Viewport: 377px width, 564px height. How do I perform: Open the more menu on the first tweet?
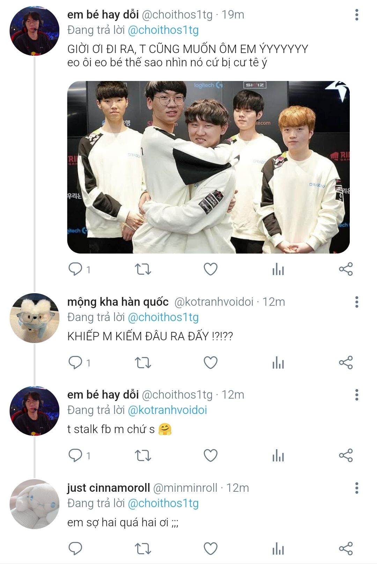(x=356, y=15)
